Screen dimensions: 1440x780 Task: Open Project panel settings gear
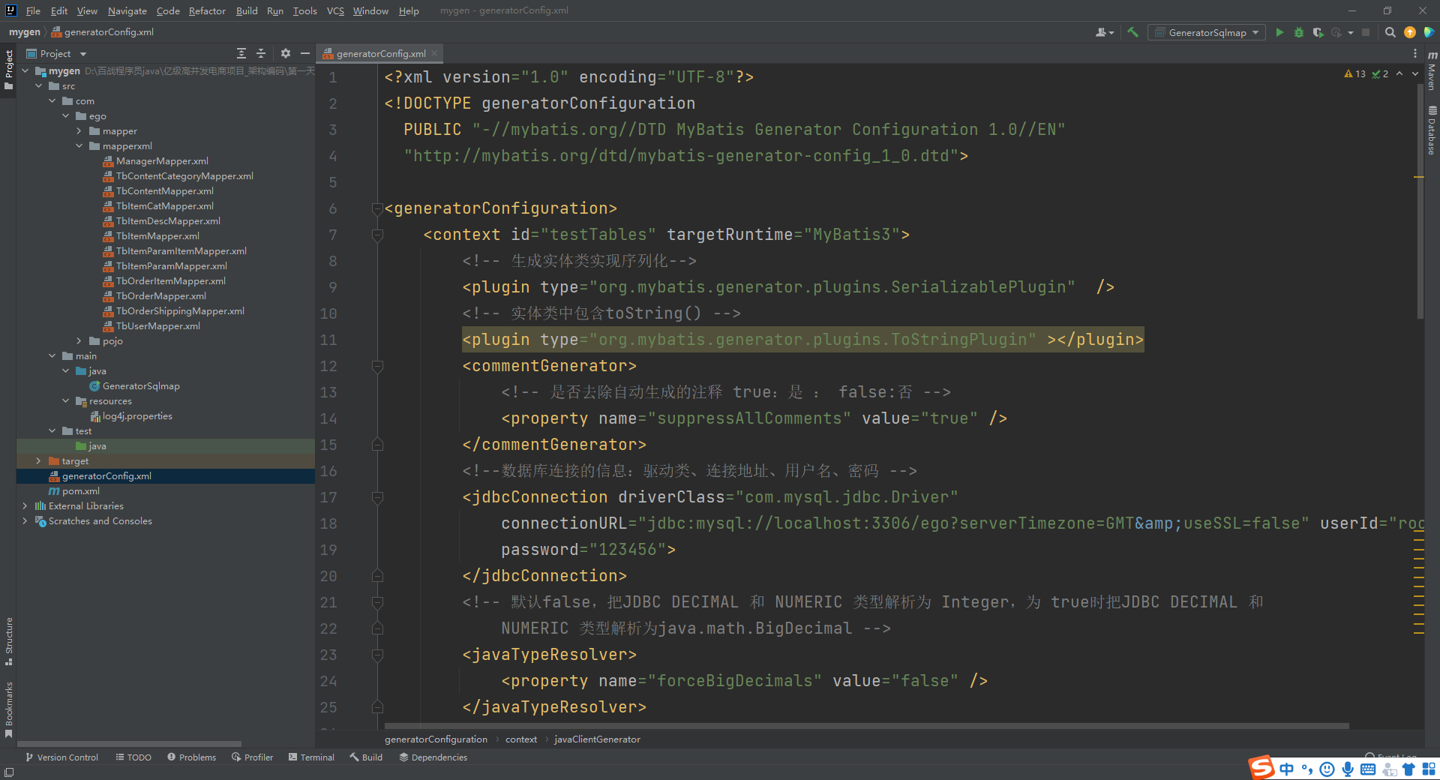click(x=285, y=53)
